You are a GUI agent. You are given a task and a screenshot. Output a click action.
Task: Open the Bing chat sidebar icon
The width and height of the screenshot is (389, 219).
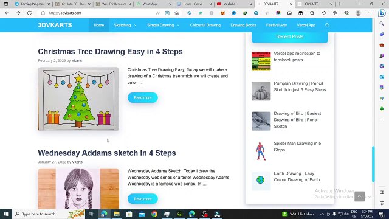(x=382, y=13)
